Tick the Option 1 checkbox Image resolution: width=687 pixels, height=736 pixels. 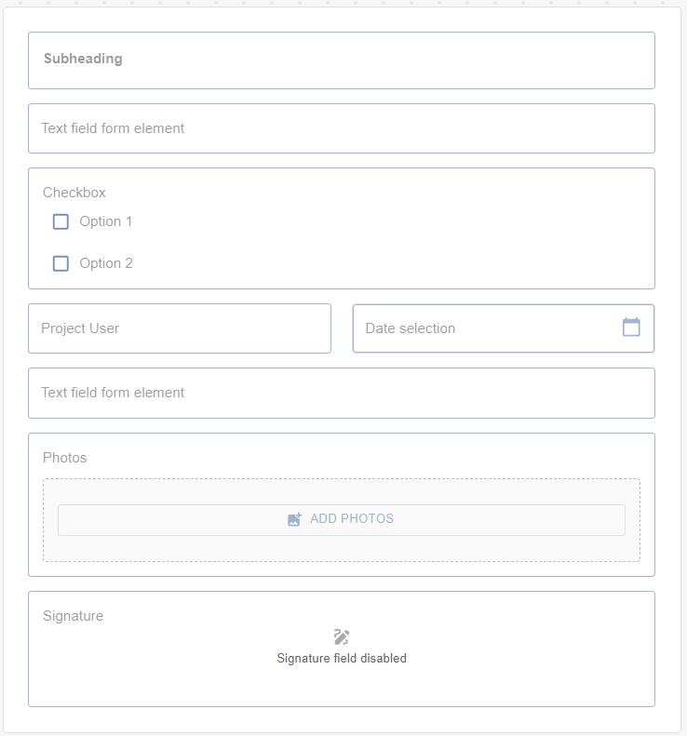pyautogui.click(x=61, y=221)
